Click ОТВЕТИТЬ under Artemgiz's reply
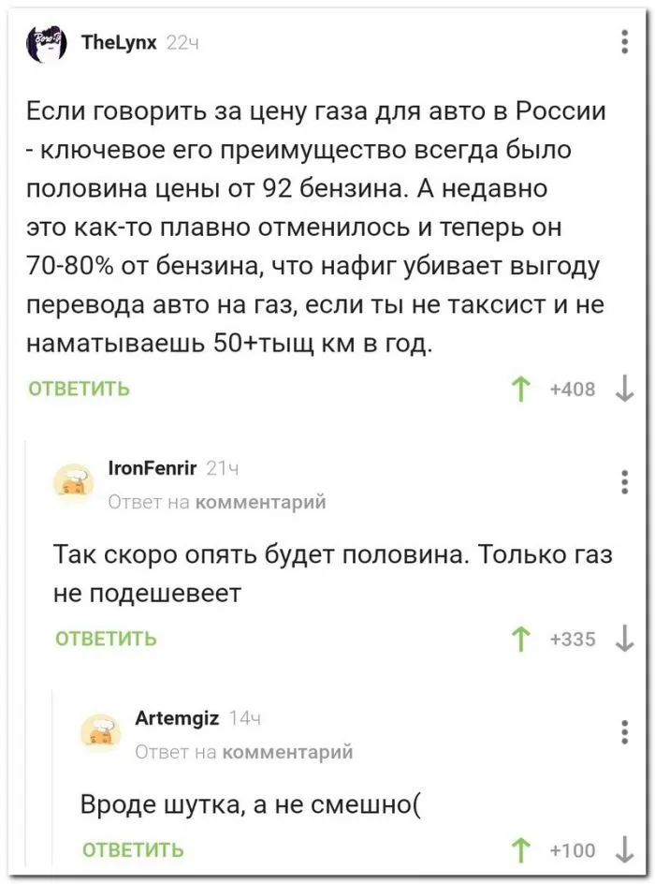Screen dimensions: 655x884 tap(134, 850)
